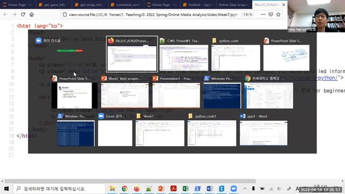Open the page actions three-dot menu
This screenshot has height=194, width=345.
click(x=263, y=15)
